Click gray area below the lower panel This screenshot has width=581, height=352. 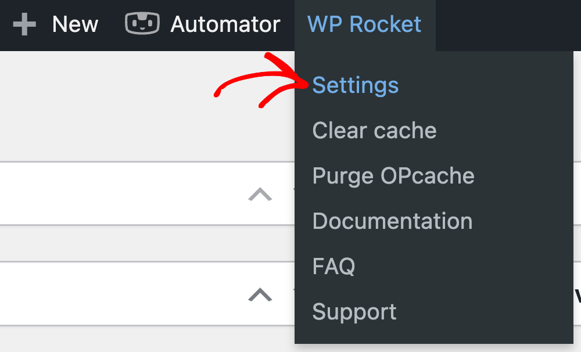pos(147,339)
